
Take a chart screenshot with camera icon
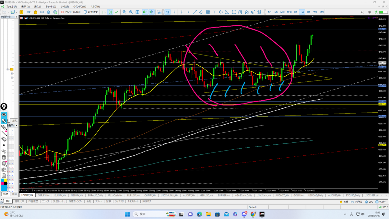click(x=159, y=12)
